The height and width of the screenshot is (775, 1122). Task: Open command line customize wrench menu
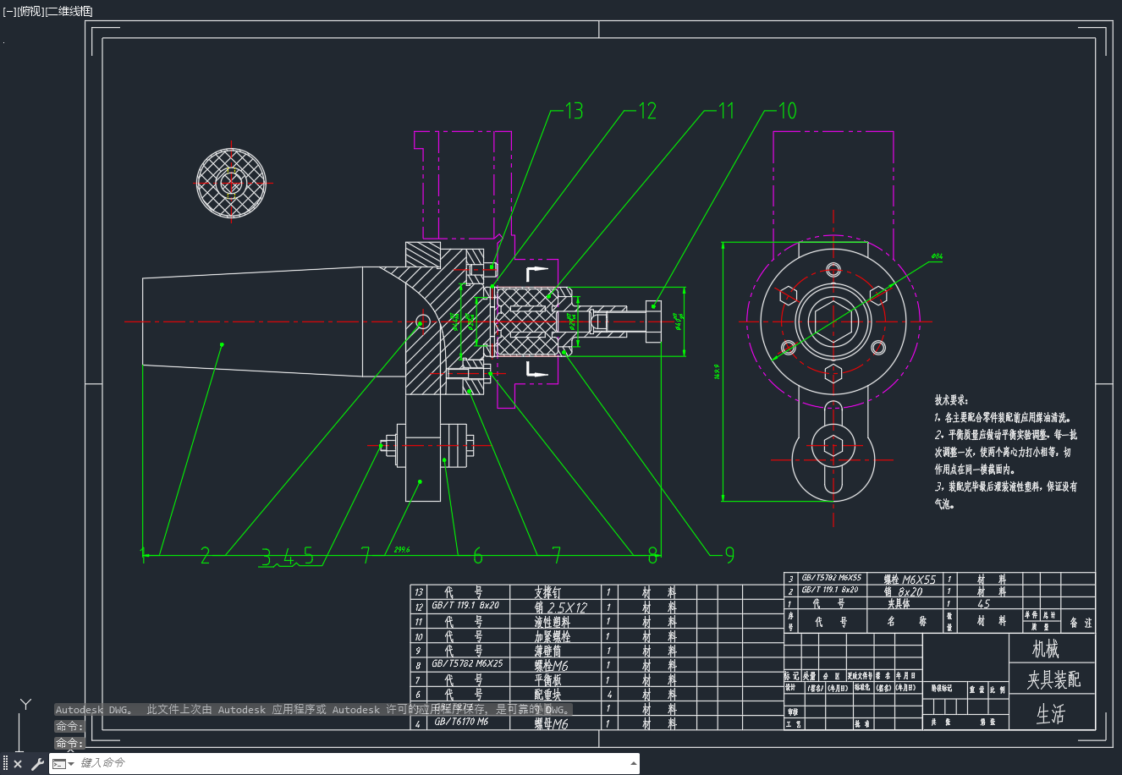click(x=37, y=764)
